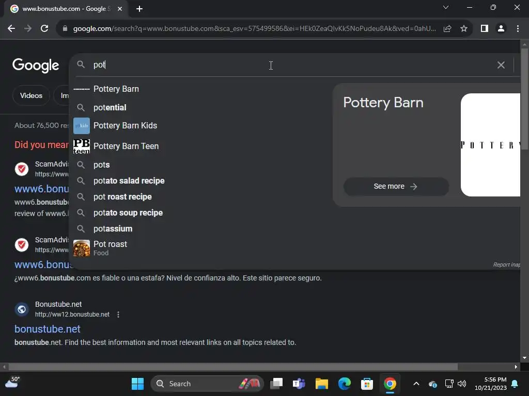The image size is (529, 396).
Task: Open the notifications bell
Action: (x=515, y=384)
